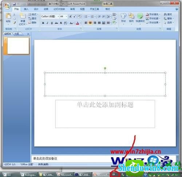Switch to the Format (格式) tab
Screen dimensions: 182x177
[107, 9]
